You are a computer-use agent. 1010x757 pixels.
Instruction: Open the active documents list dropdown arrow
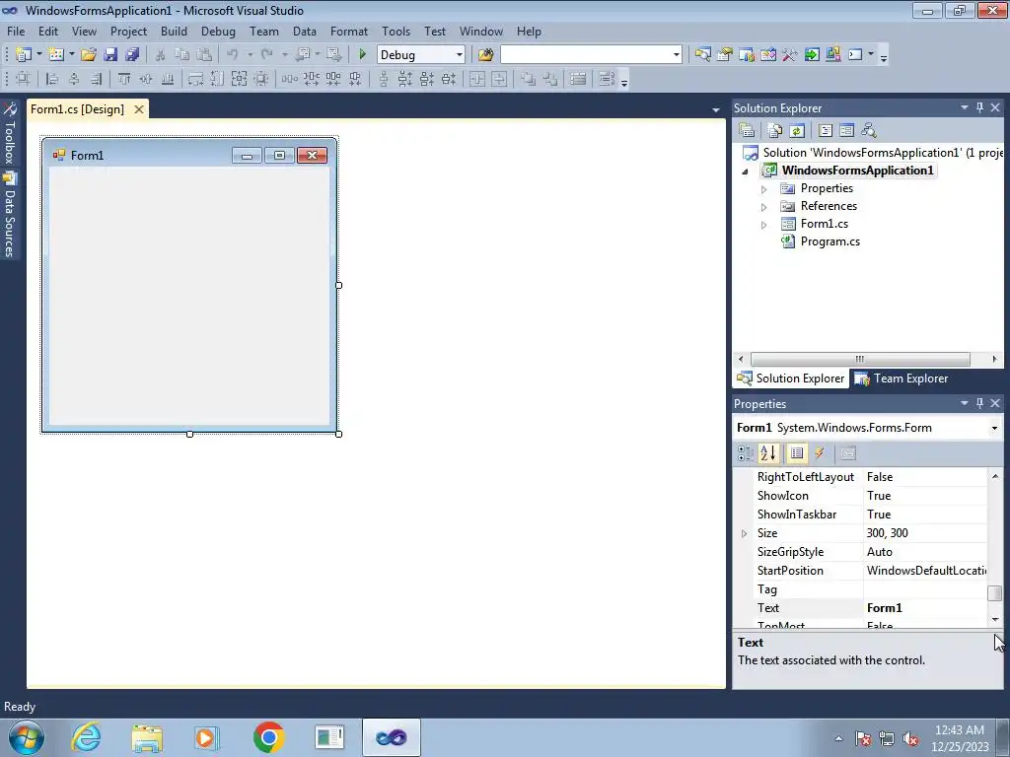[716, 110]
